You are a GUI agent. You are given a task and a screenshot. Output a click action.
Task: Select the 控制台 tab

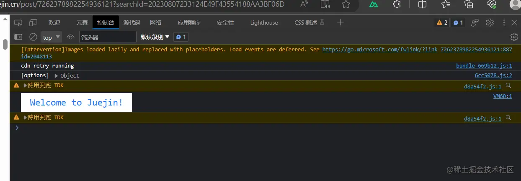106,23
